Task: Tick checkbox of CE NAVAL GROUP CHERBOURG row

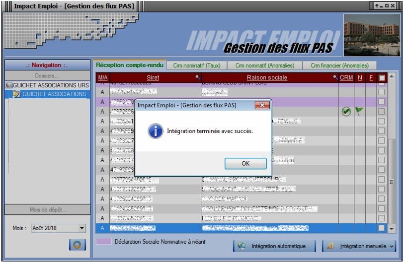Action: point(382,179)
